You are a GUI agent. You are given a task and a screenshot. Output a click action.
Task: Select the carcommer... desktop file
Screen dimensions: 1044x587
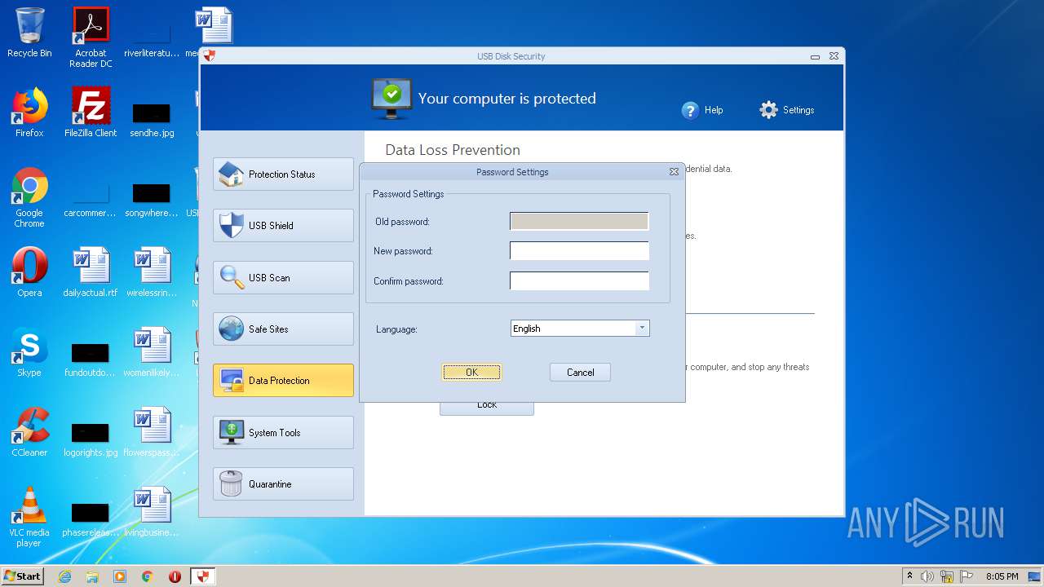(x=91, y=199)
